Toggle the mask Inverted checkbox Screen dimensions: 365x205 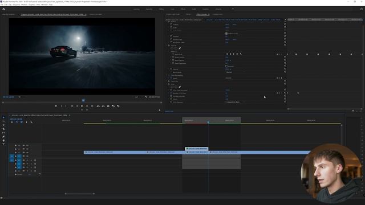pyautogui.click(x=226, y=66)
